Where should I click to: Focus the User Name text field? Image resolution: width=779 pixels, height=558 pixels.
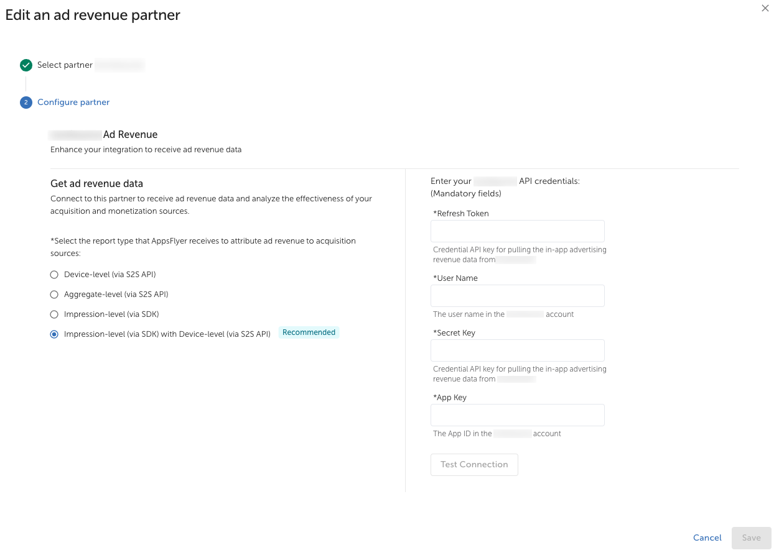coord(517,296)
